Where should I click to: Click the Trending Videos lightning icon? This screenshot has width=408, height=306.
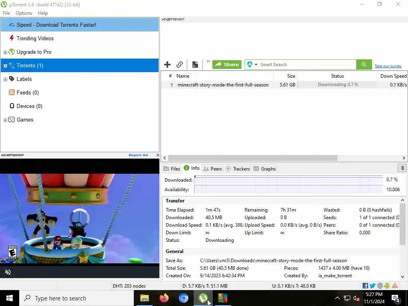12,38
